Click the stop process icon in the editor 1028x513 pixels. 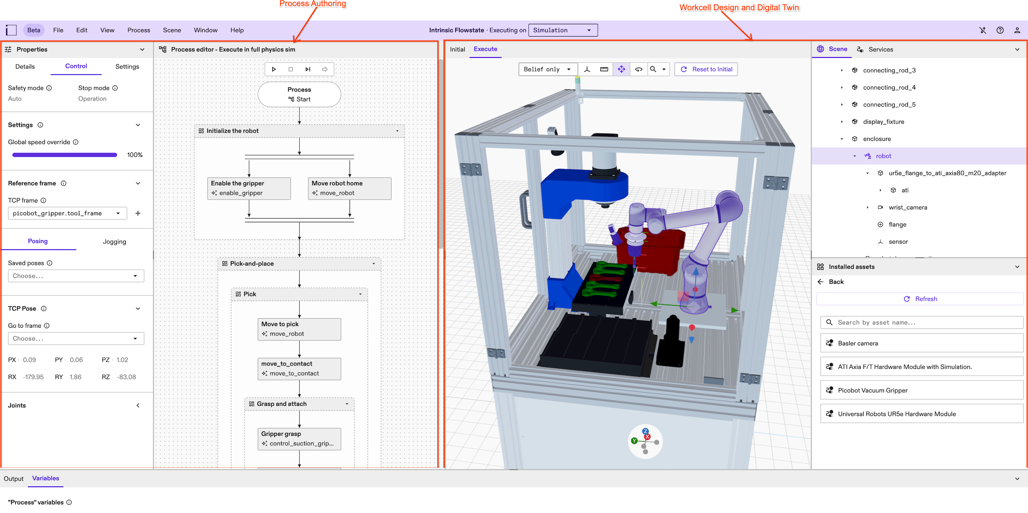(291, 69)
